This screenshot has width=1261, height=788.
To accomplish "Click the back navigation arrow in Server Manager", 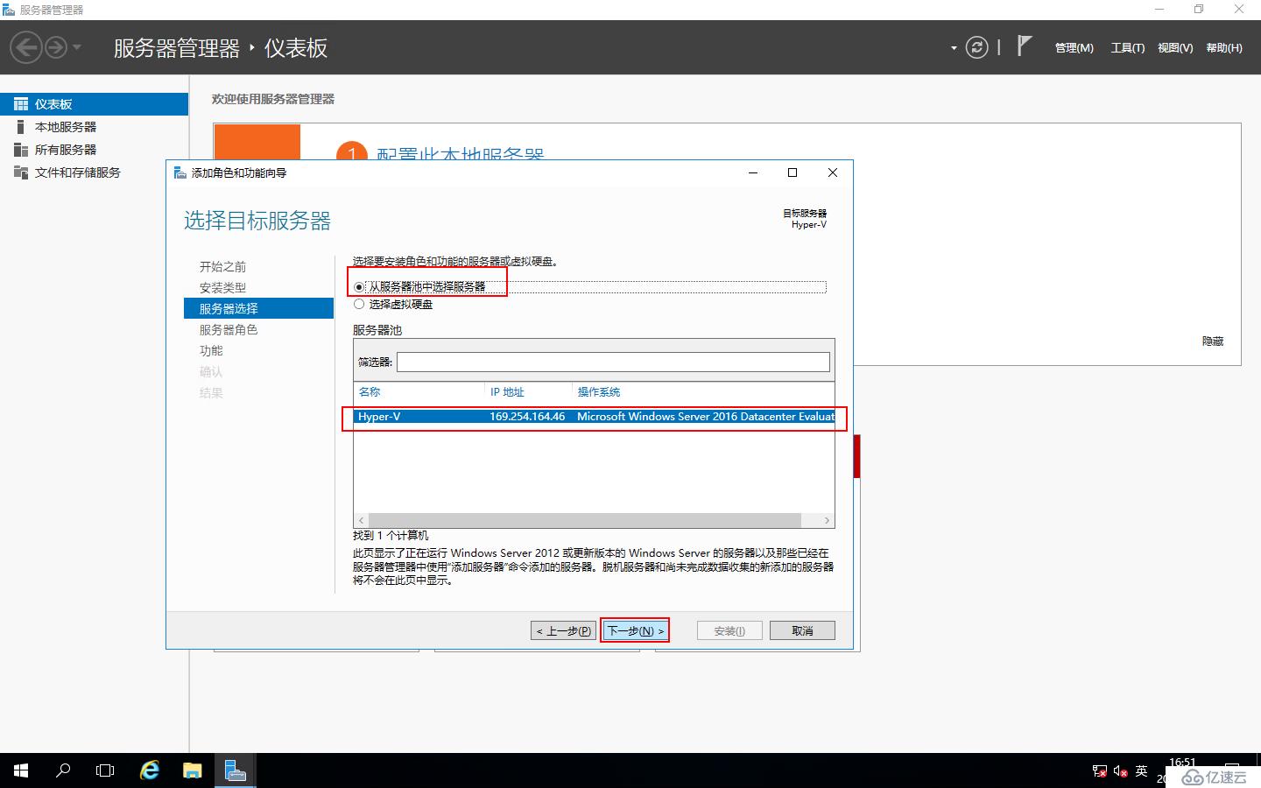I will pos(26,47).
